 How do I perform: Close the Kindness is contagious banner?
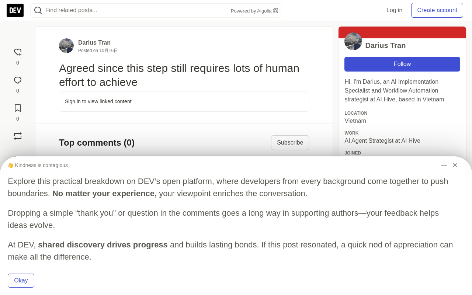pyautogui.click(x=455, y=165)
